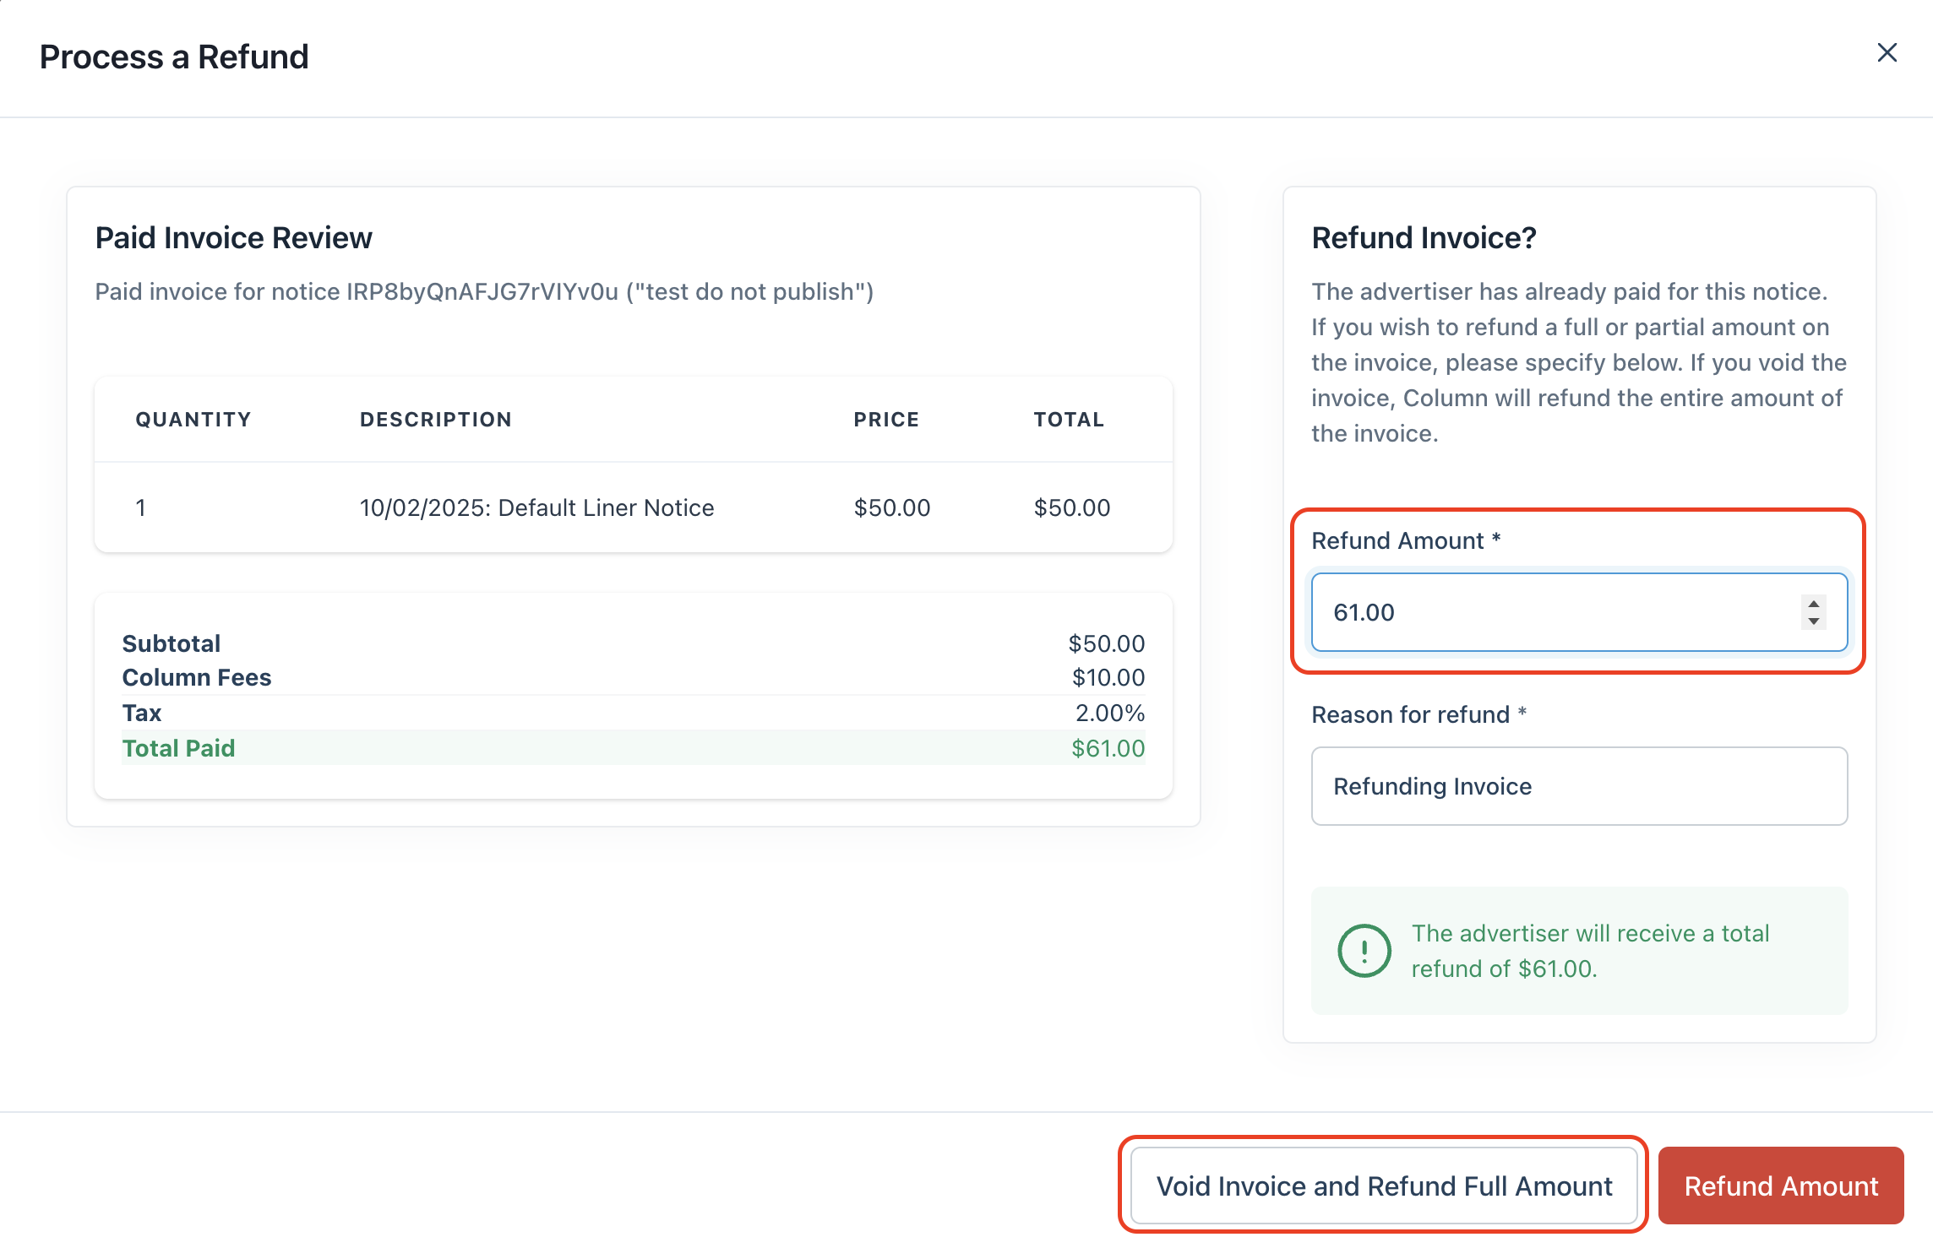Click the Refund Amount stepper up arrow
This screenshot has height=1248, width=1933.
click(1813, 604)
